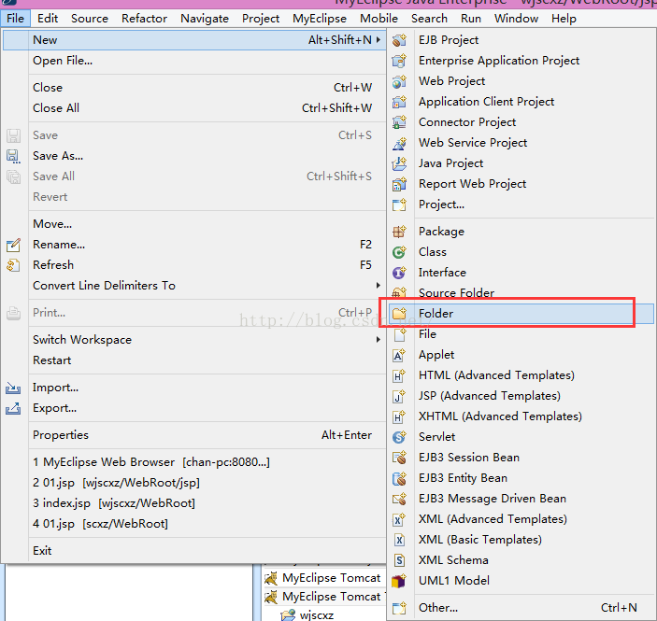Click the XML Schema icon
The height and width of the screenshot is (621, 657).
pos(399,560)
